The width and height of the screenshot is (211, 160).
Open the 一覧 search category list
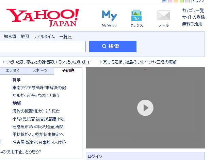(x=63, y=37)
